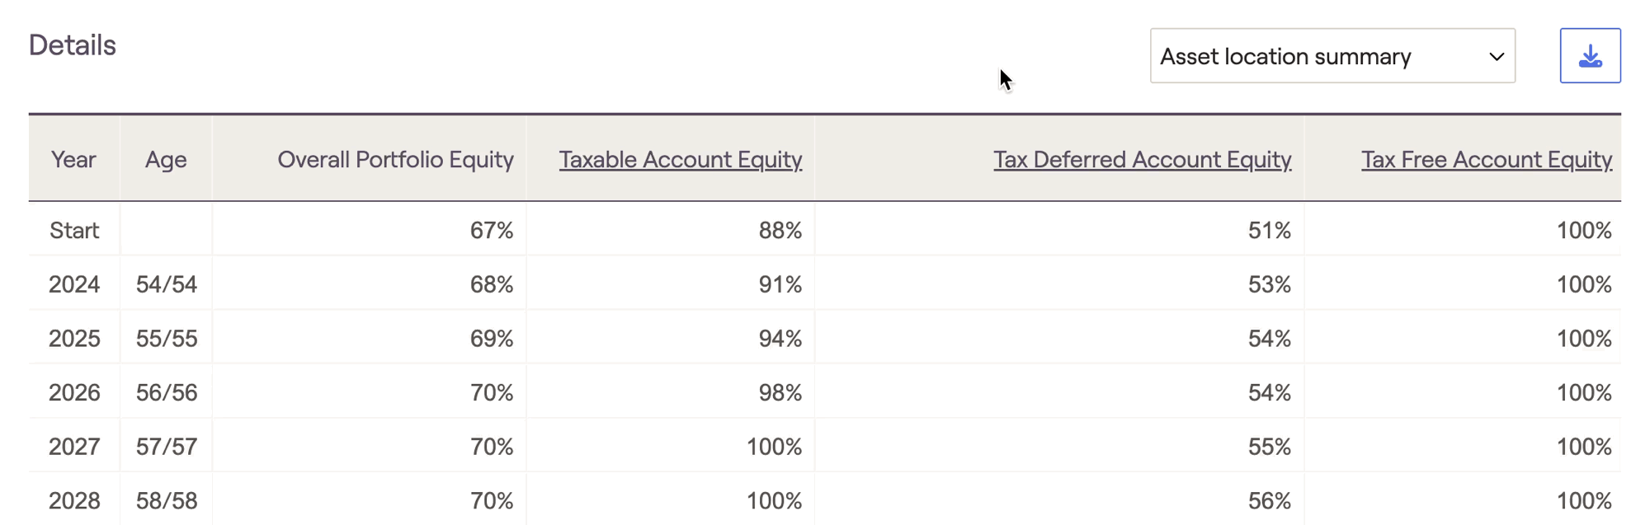
Task: Open Tax Deferred Account Equity header link
Action: pyautogui.click(x=1142, y=159)
